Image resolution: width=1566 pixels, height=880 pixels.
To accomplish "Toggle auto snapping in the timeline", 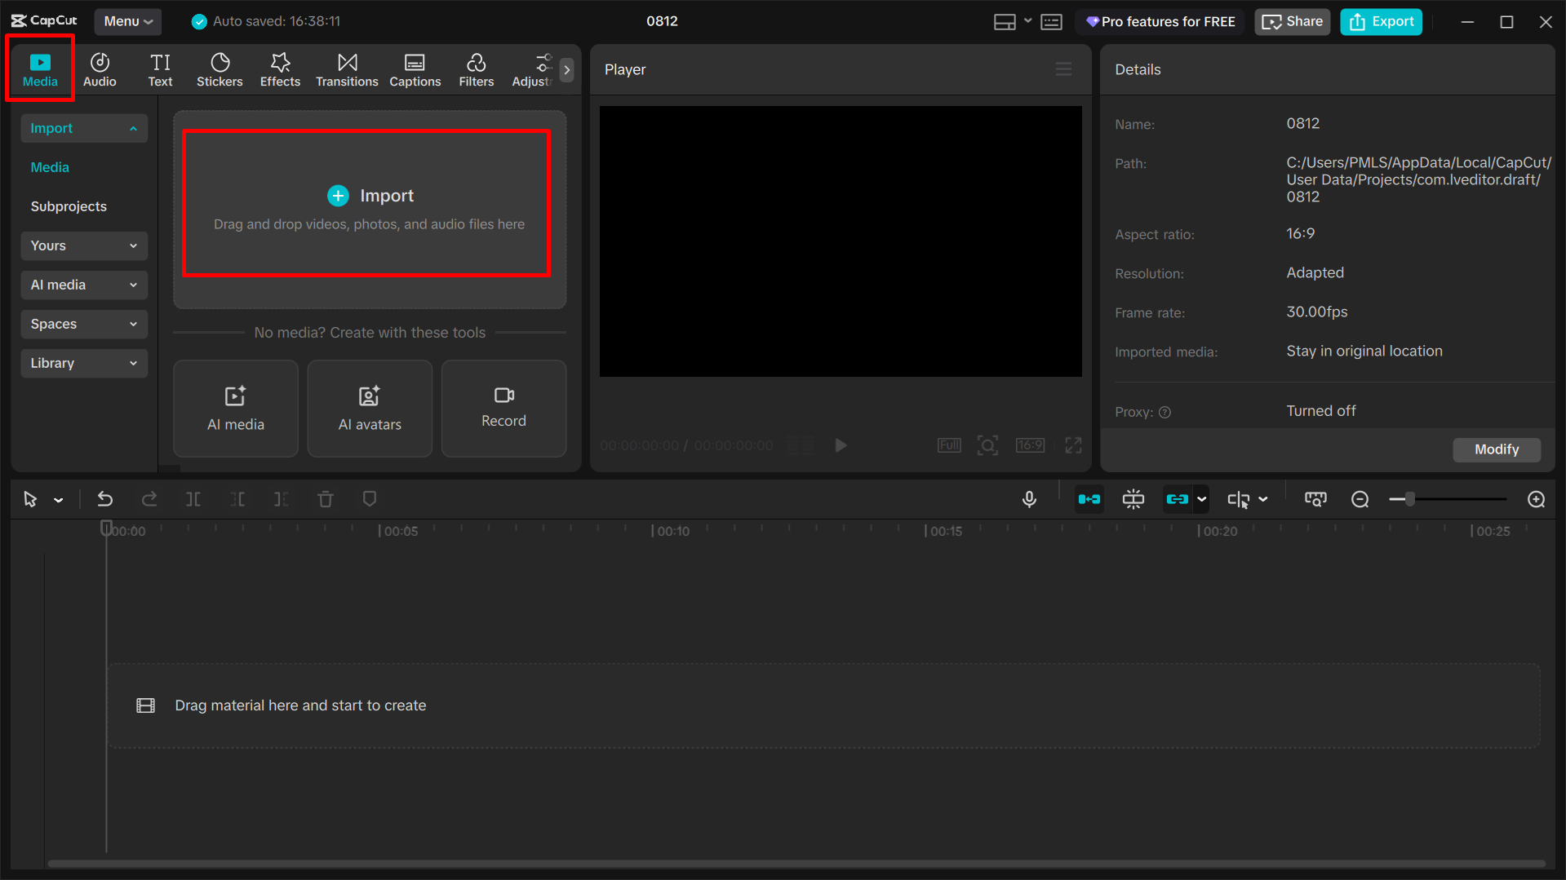I will (x=1089, y=498).
